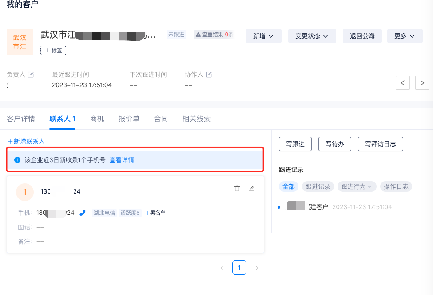Open the 查看详情 link
Viewport: 433px width, 295px height.
pos(122,160)
